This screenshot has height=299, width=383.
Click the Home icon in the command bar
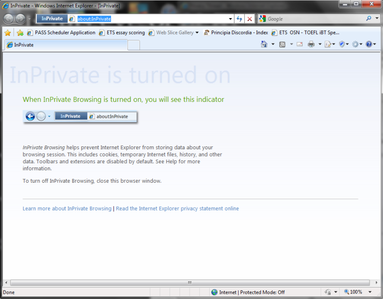pyautogui.click(x=264, y=44)
